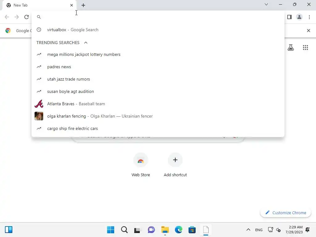Open the Windows Start menu
316x237 pixels.
[110, 230]
